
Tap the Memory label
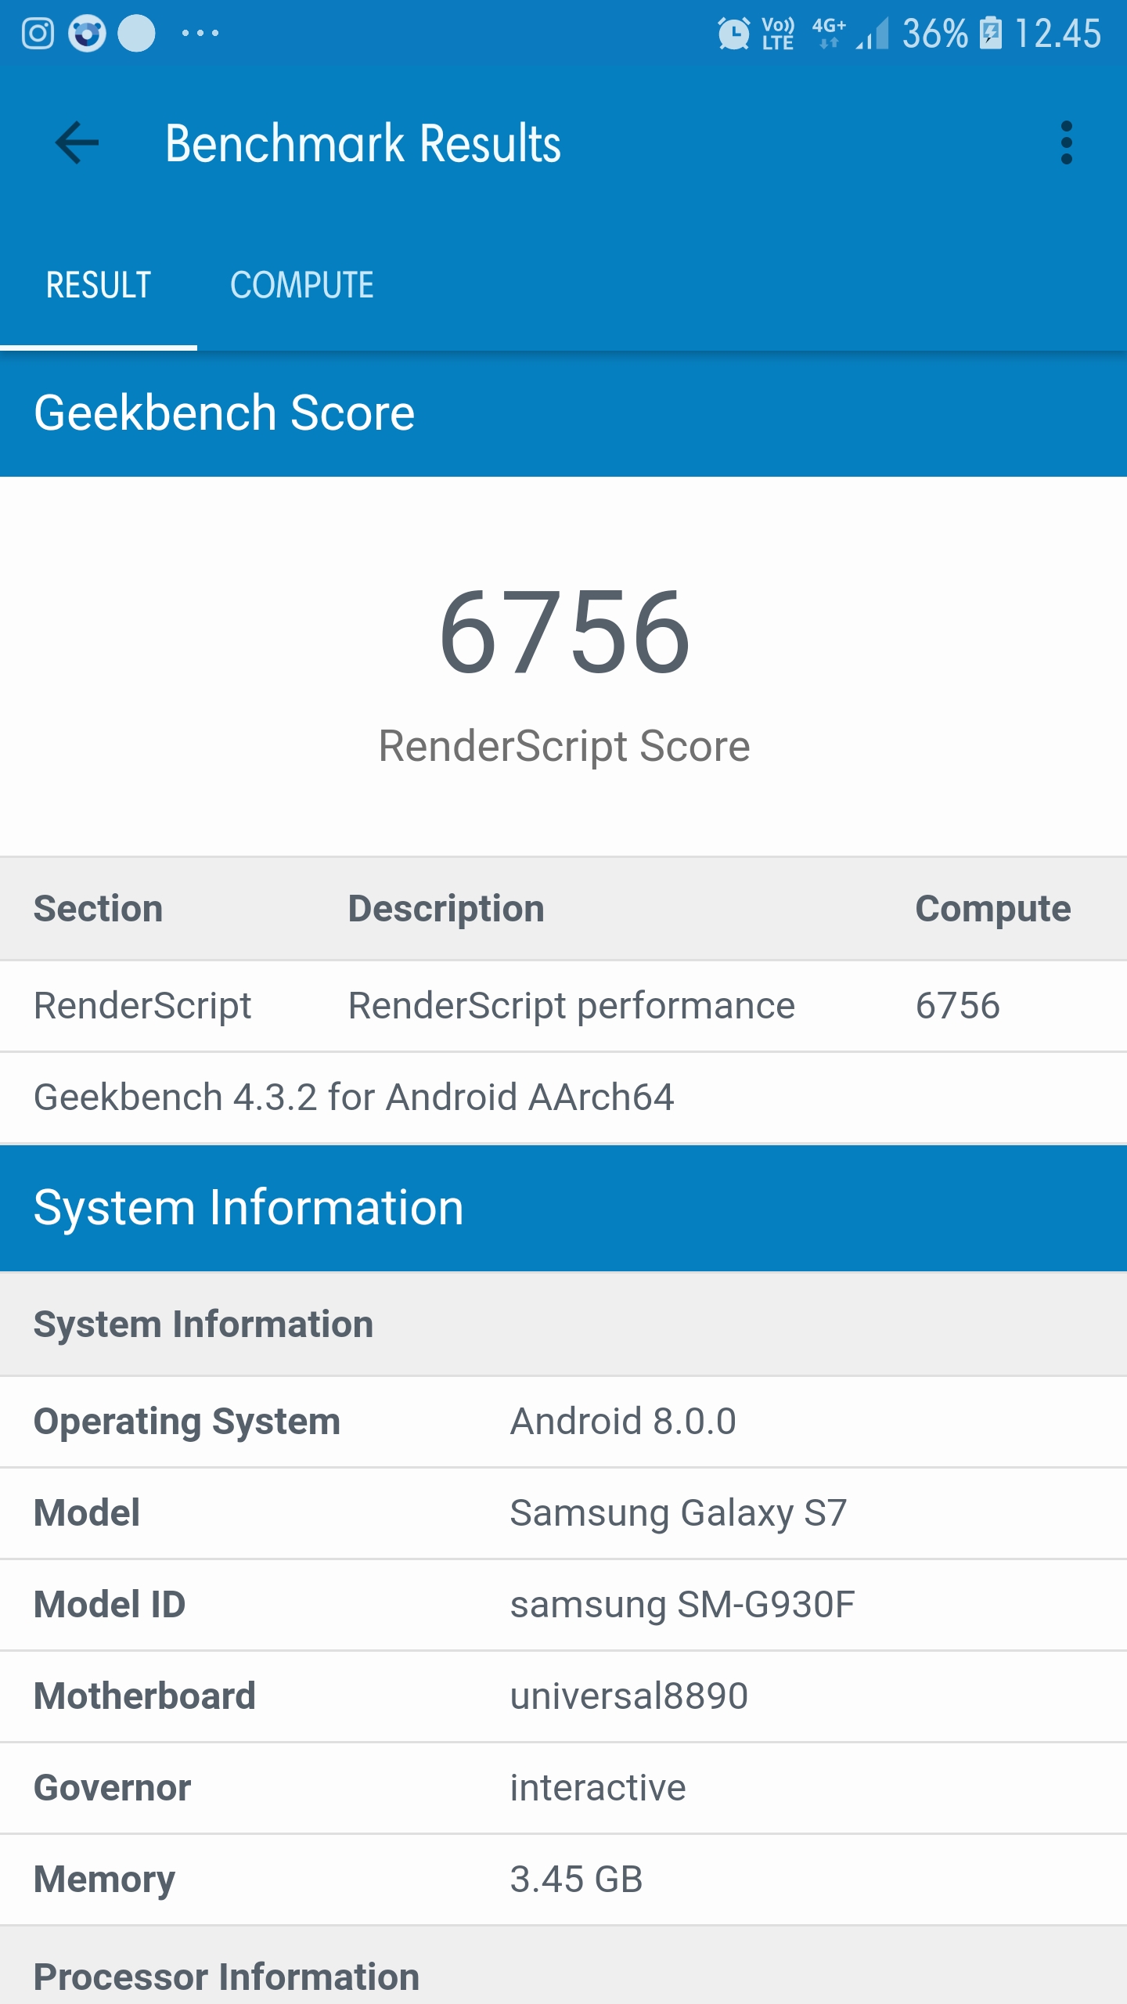click(x=105, y=1880)
